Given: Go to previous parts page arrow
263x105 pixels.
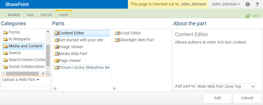Looking at the screenshot, I should tap(55, 88).
